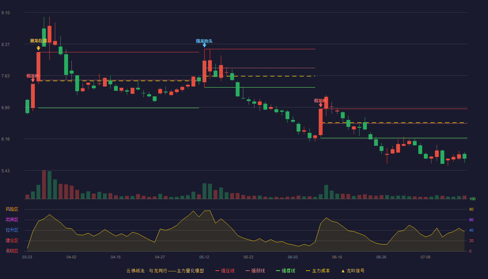Click the green 100 indicator axis value

pyautogui.click(x=472, y=199)
